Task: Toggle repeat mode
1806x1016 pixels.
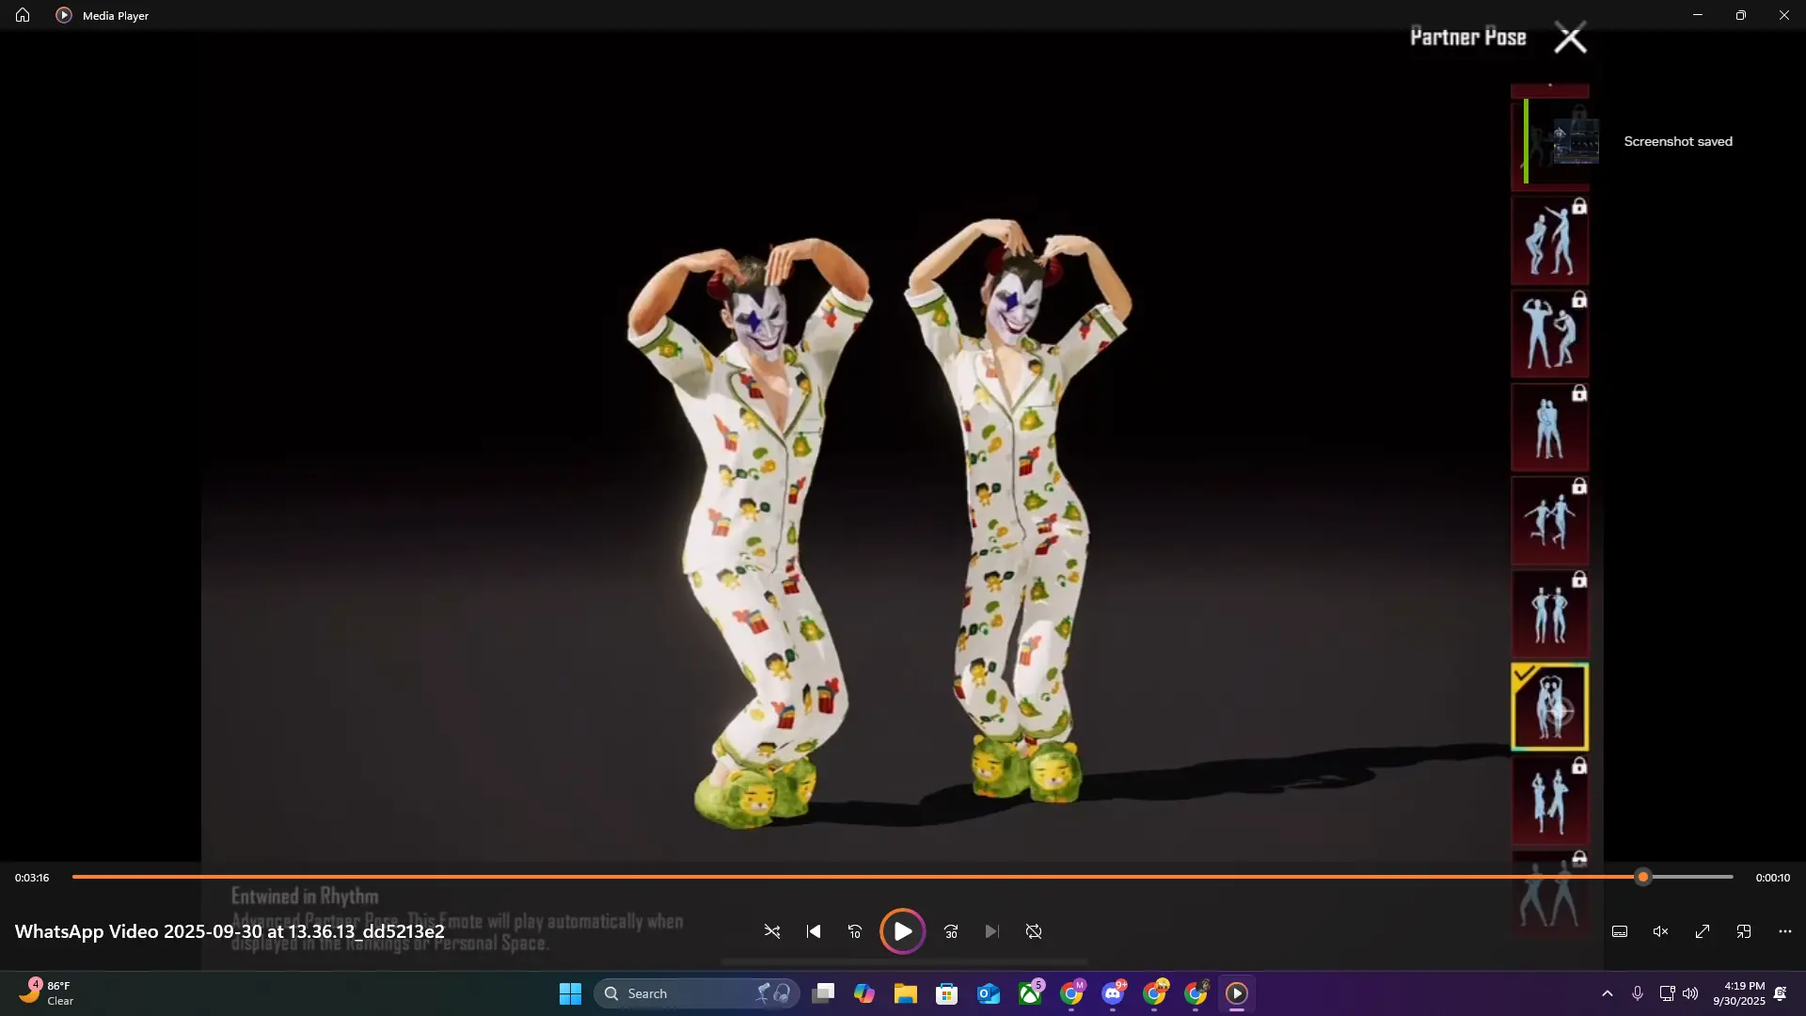Action: [1034, 931]
